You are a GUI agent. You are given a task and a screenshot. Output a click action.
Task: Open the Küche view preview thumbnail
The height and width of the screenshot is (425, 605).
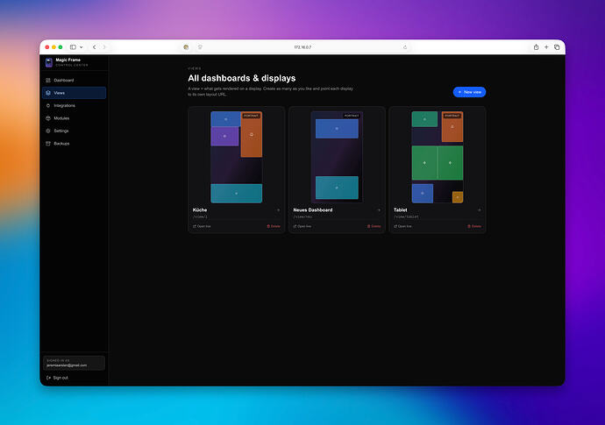[237, 157]
